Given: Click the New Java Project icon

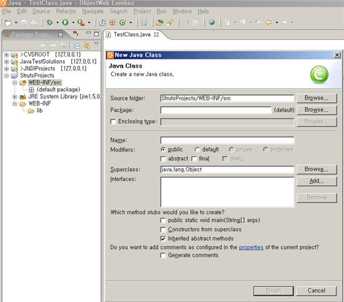Looking at the screenshot, I should [103, 23].
